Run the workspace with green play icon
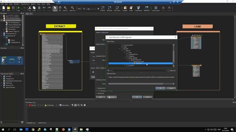 click(x=19, y=8)
